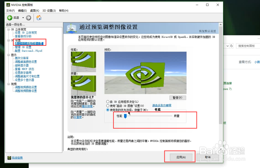Click the scrollbar up arrow in content pane
The width and height of the screenshot is (260, 168).
(x=220, y=24)
